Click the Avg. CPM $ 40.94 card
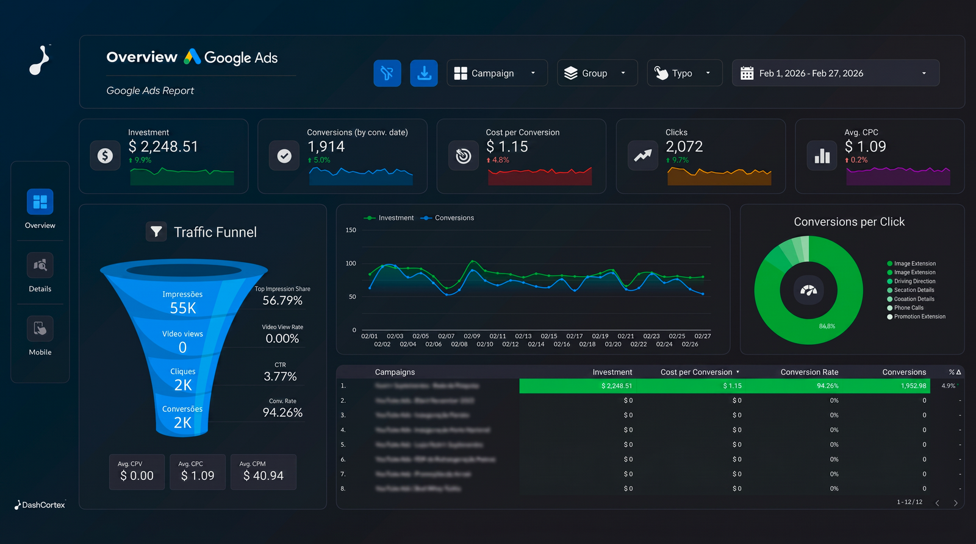The image size is (976, 544). 264,472
